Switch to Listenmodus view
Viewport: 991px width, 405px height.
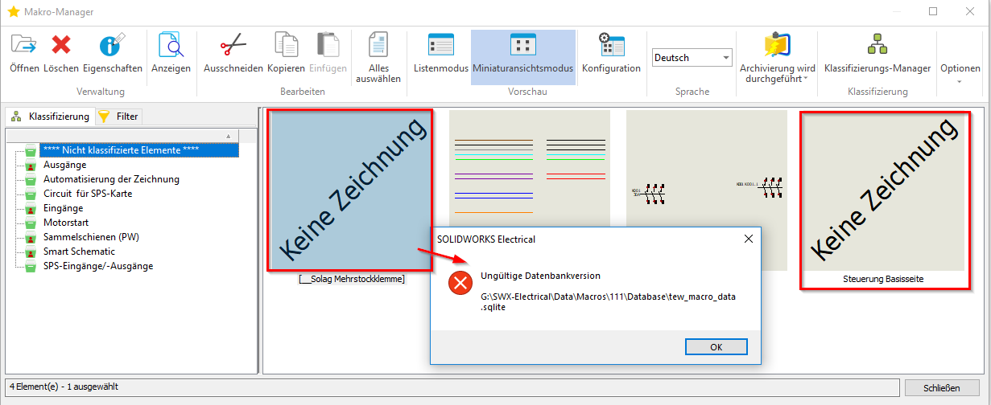tap(440, 46)
